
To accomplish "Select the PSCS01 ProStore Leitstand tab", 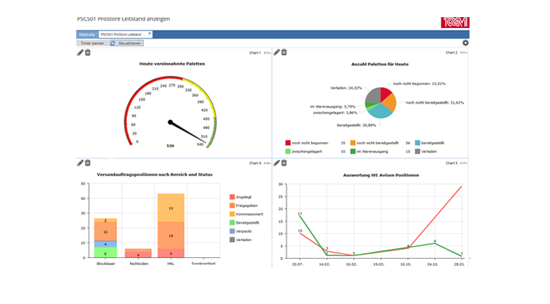I will point(122,34).
